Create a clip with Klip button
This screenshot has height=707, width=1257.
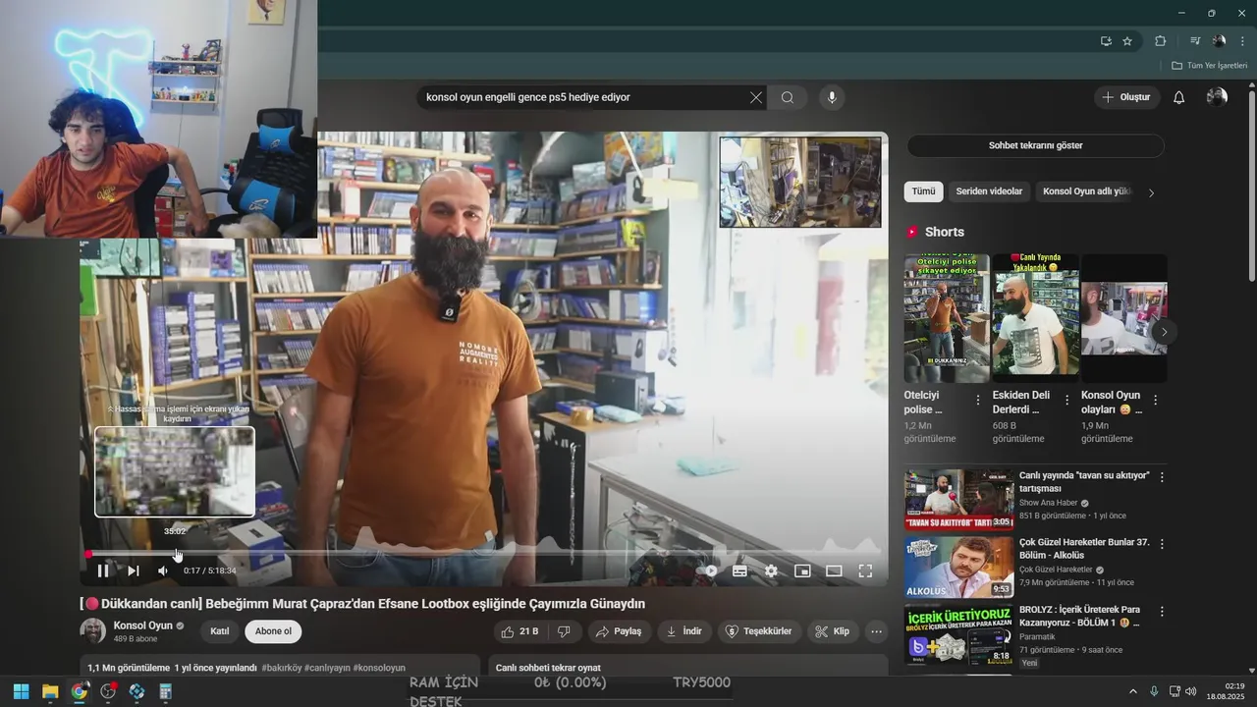pos(833,631)
